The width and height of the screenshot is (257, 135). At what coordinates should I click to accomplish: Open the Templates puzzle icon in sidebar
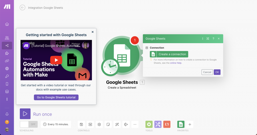click(7, 53)
